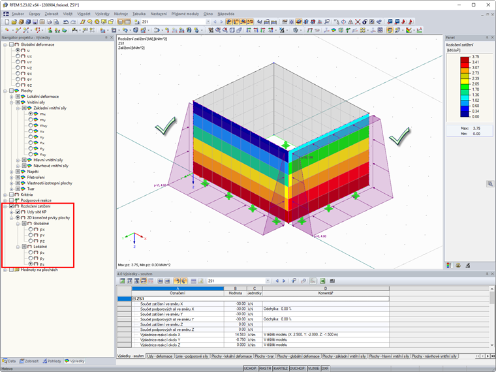
Task: Collapse the Plochy tree node
Action: tap(5, 91)
